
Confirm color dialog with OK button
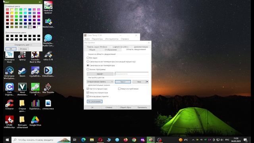(11, 49)
